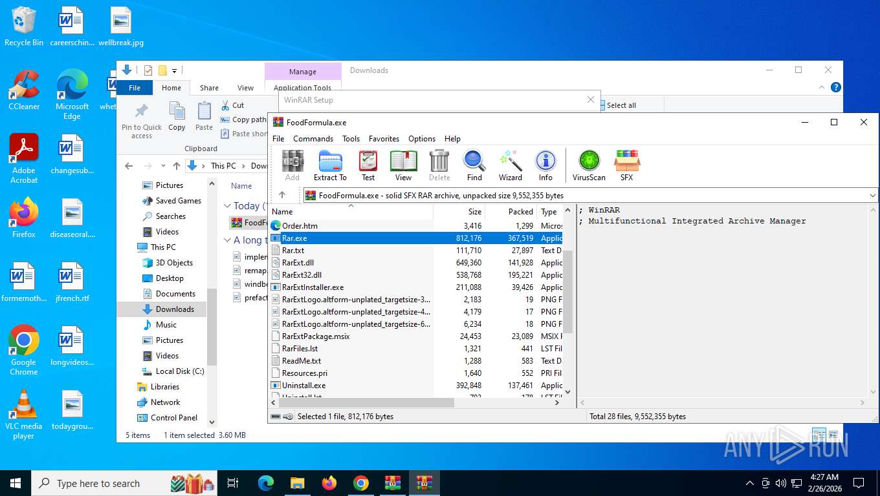Sort WinRAR list by Size column
The height and width of the screenshot is (496, 880).
click(x=459, y=212)
